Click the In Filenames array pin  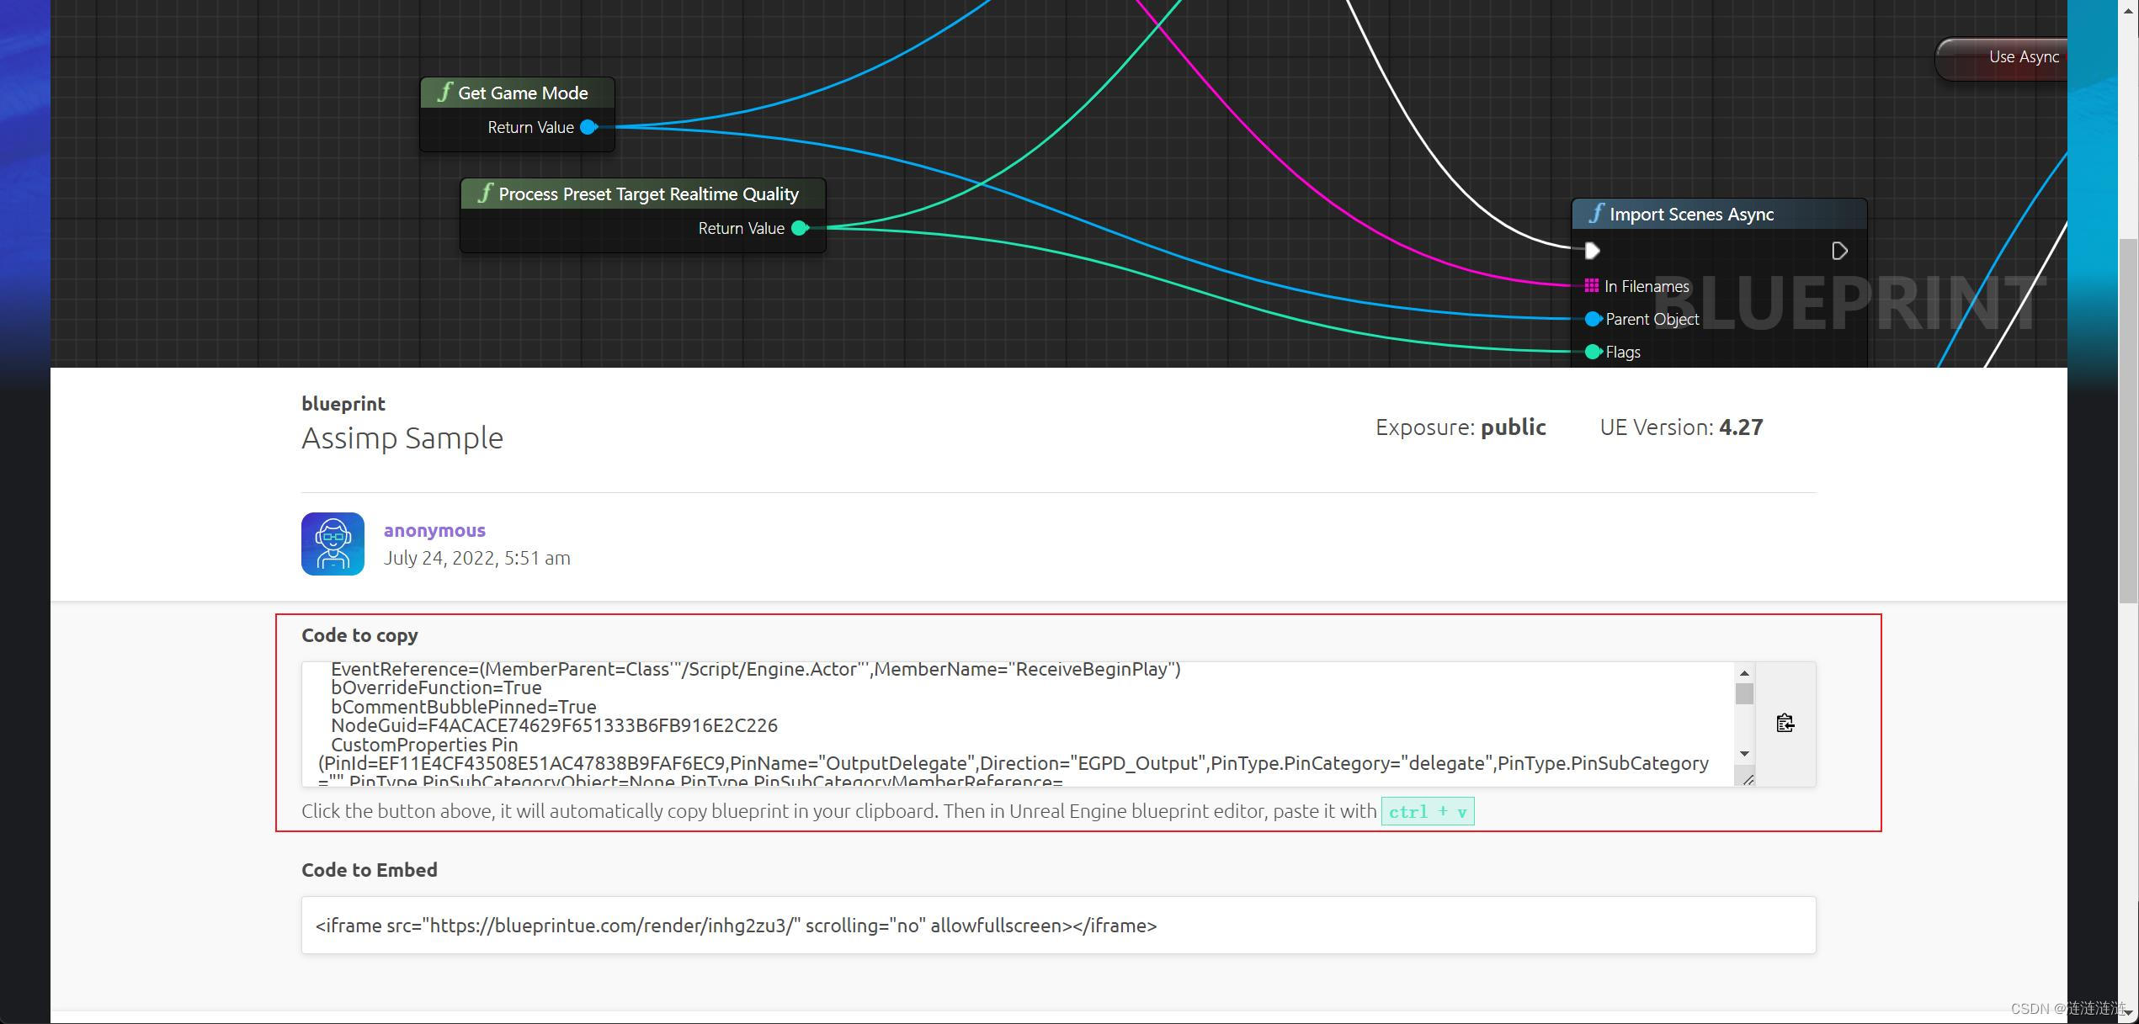click(x=1591, y=286)
